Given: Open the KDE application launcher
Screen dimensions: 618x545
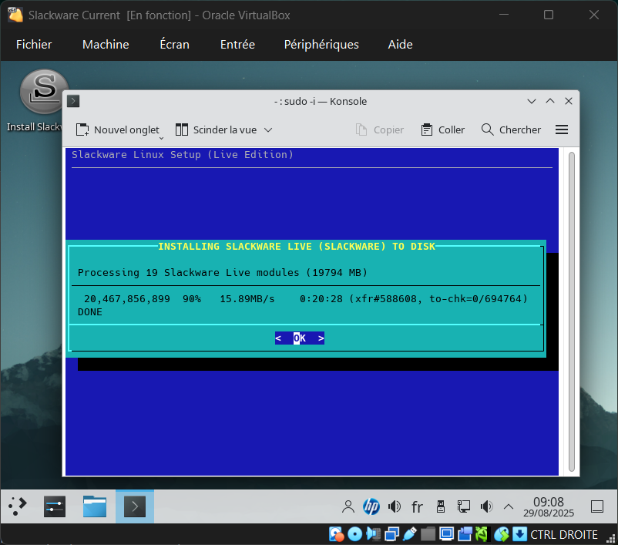Looking at the screenshot, I should click(x=18, y=506).
